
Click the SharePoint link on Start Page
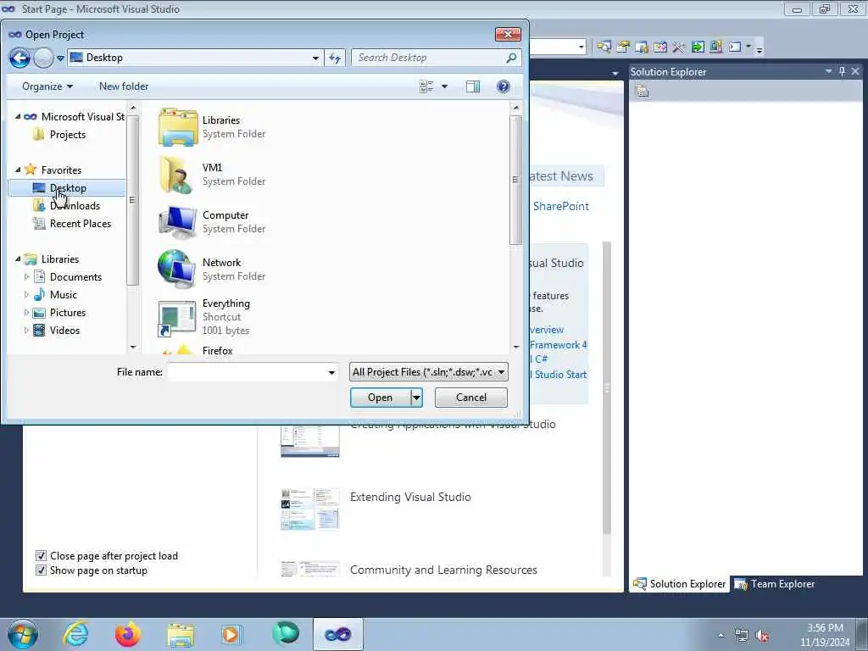[561, 206]
